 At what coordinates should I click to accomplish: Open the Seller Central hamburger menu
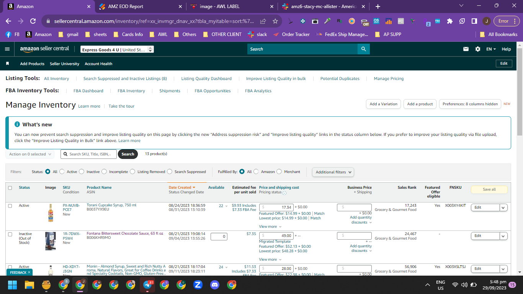(x=7, y=49)
